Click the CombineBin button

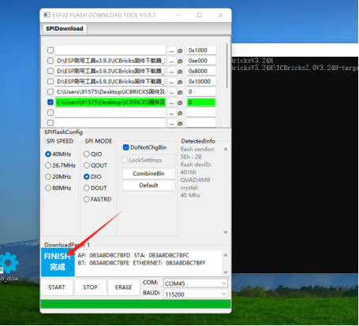(148, 173)
